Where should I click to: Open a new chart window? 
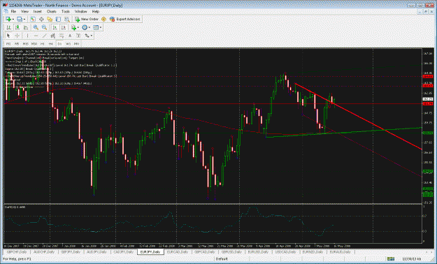point(8,19)
